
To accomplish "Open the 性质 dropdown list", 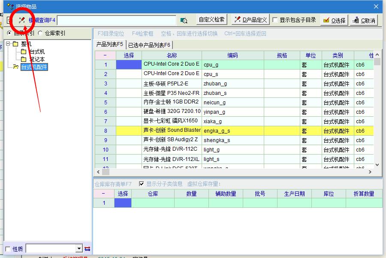I will point(79,249).
